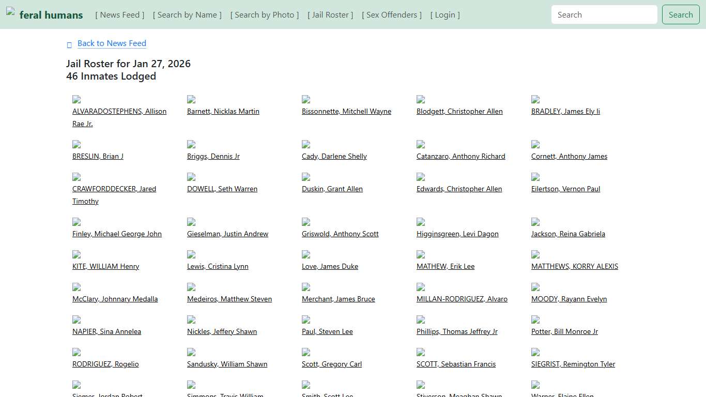Open the photo thumbnail above Barnett, Nicklas Martin
706x397 pixels.
191,99
